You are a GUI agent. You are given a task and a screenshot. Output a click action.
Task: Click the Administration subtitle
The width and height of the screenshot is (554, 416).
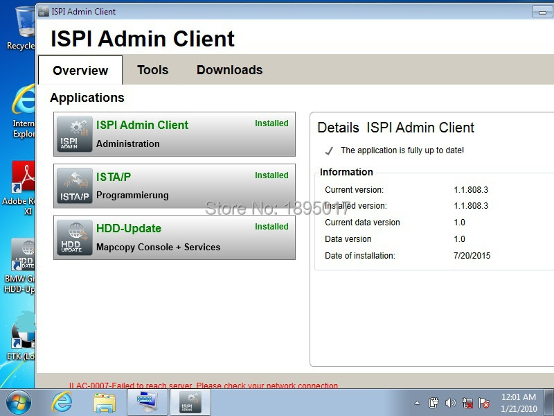(x=128, y=144)
